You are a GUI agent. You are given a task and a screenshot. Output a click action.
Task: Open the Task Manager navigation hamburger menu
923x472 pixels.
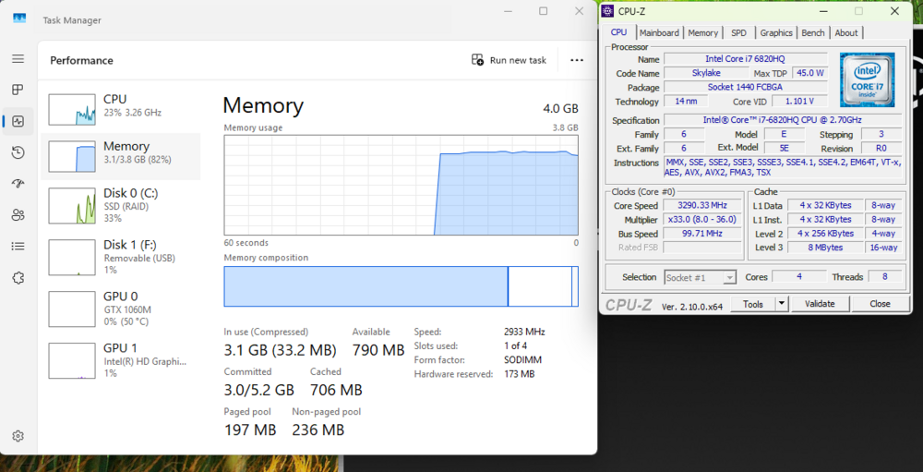tap(18, 59)
